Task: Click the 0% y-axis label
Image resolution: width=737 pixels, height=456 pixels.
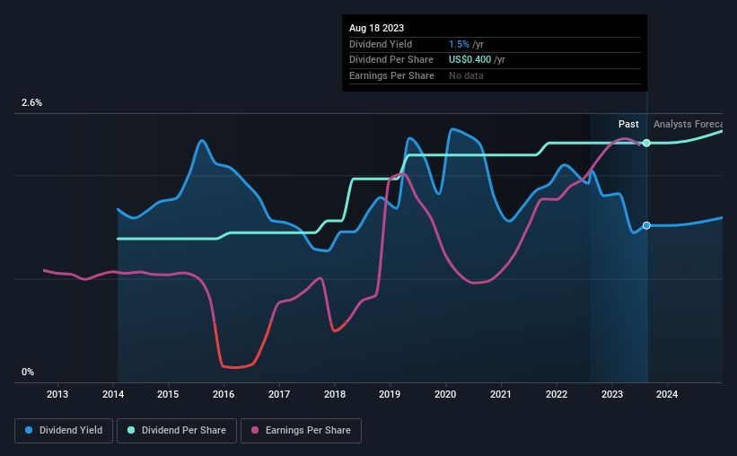Action: click(x=28, y=372)
